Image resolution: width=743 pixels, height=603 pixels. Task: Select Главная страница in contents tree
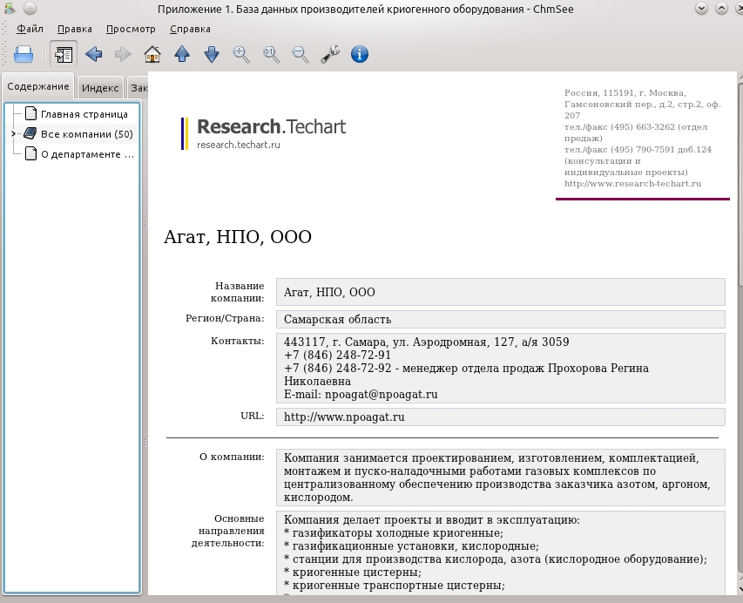[84, 114]
